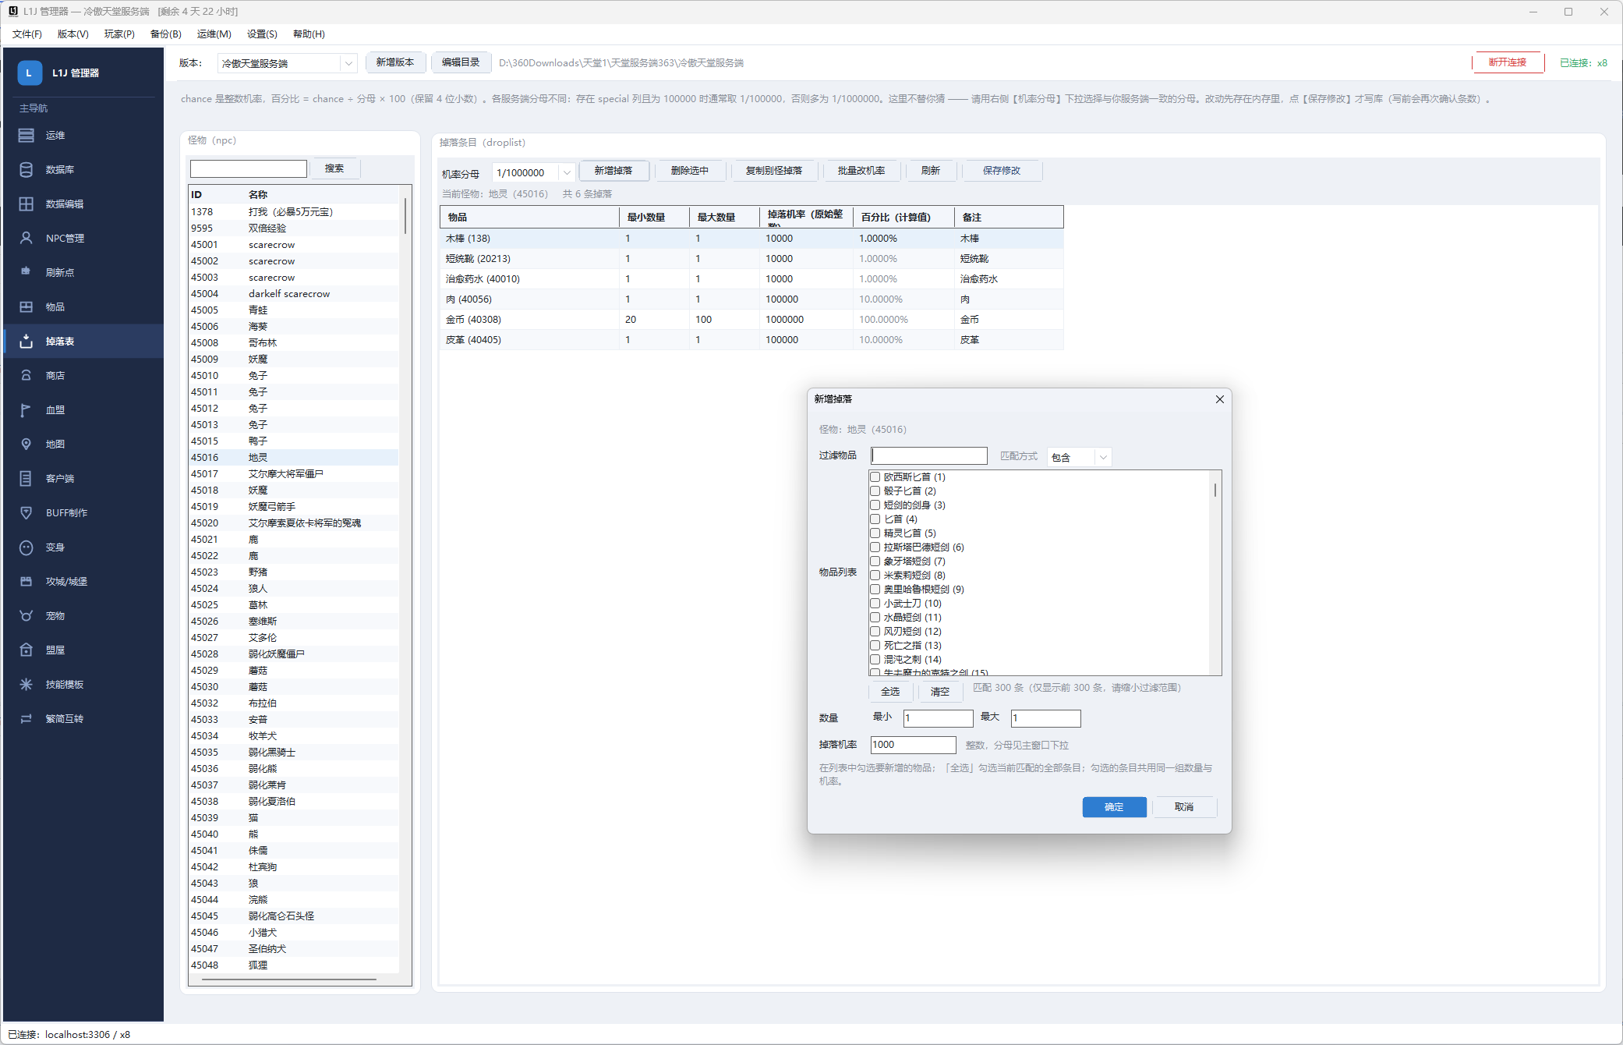The width and height of the screenshot is (1623, 1045).
Task: Open the 版本 server version dropdown
Action: coord(287,63)
